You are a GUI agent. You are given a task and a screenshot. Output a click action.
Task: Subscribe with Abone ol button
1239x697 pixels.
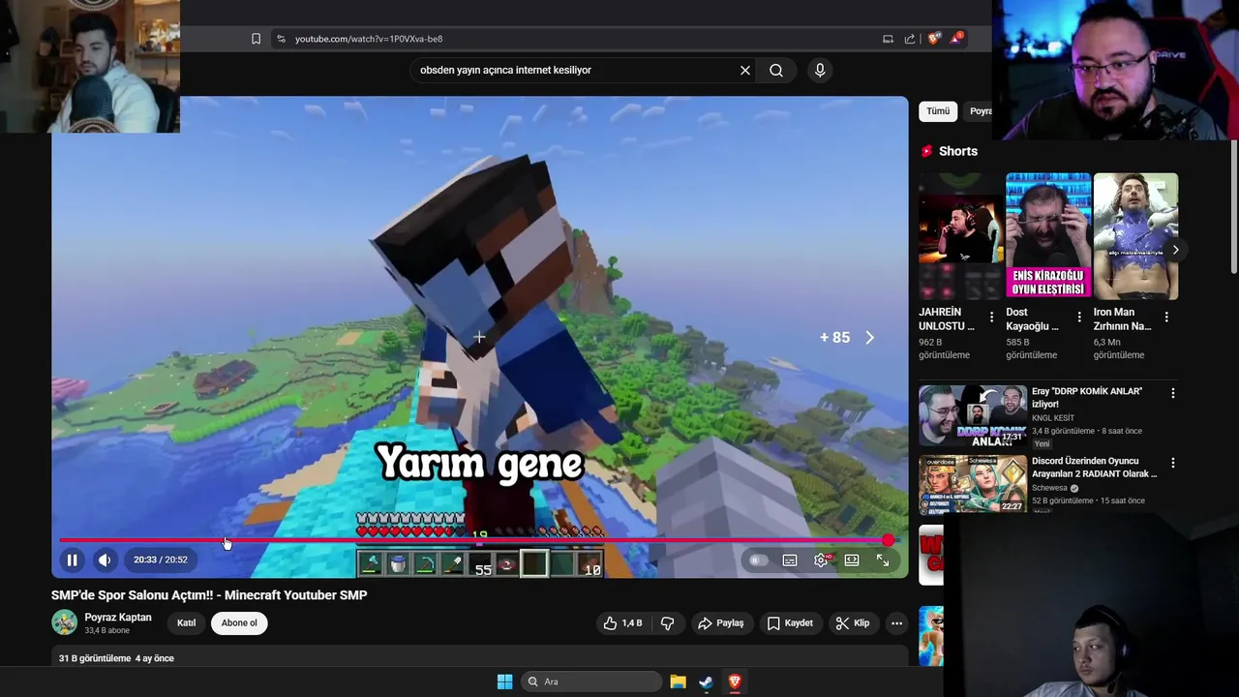tap(239, 623)
